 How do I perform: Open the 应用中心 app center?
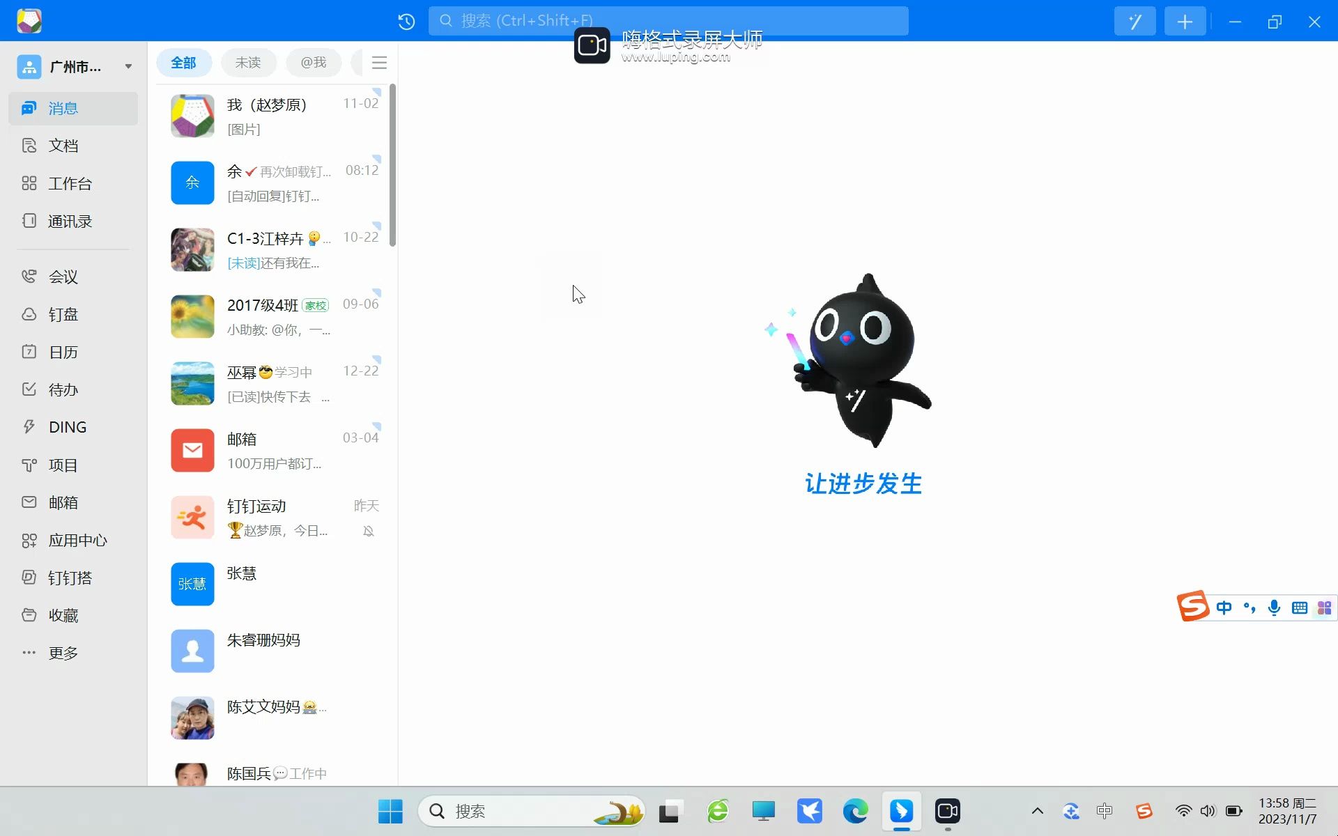[x=73, y=540]
